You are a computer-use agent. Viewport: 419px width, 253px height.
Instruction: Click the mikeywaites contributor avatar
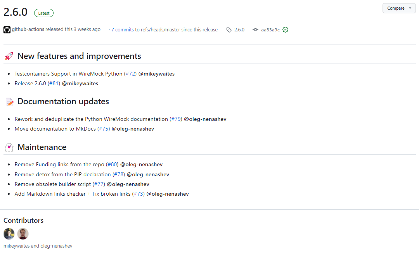9,234
